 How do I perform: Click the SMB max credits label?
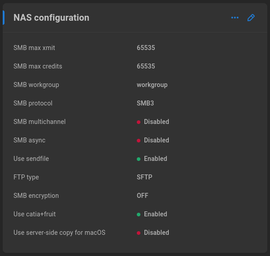click(x=38, y=66)
